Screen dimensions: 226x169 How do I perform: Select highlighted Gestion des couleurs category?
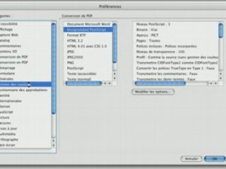click(x=25, y=84)
